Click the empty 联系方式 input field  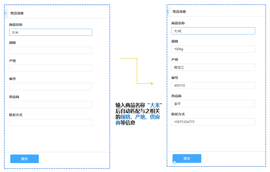click(50, 122)
